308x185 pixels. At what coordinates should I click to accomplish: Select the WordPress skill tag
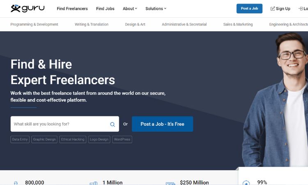coord(122,139)
